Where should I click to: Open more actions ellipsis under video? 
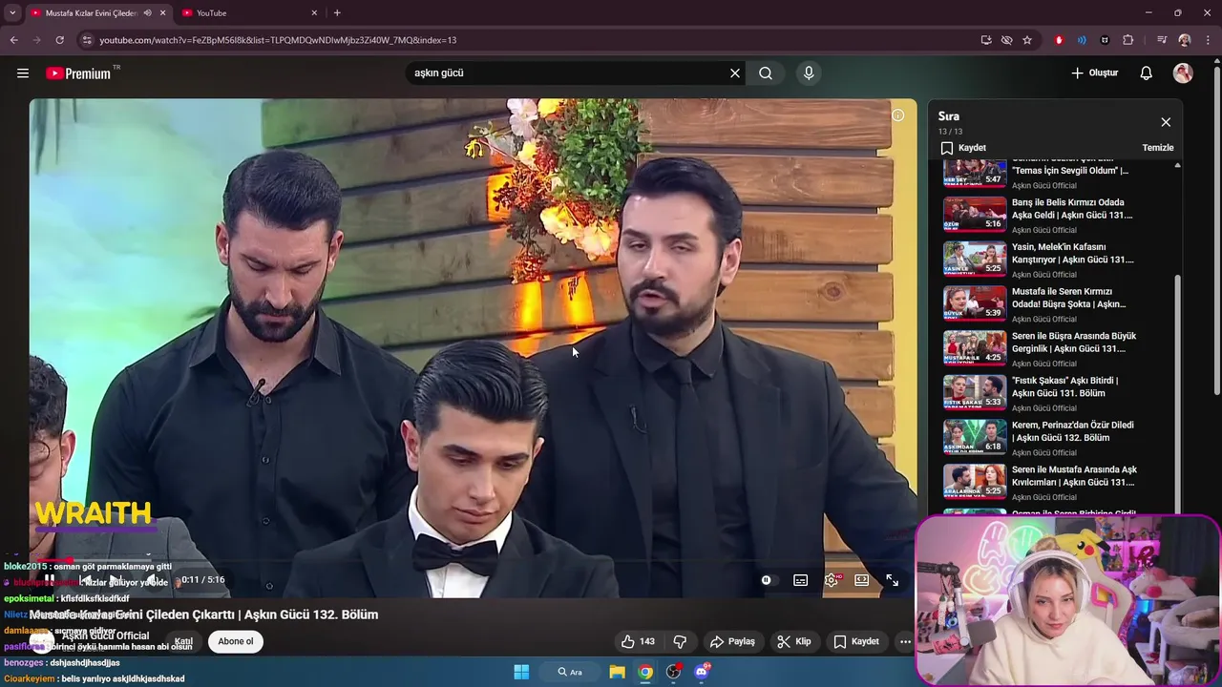(x=905, y=641)
